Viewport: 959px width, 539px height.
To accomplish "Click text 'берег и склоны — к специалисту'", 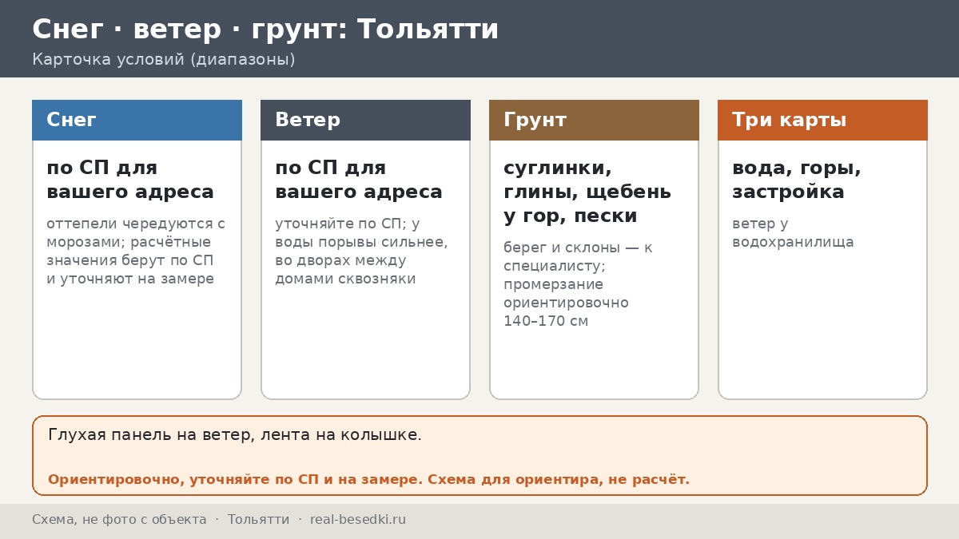I will pos(578,256).
